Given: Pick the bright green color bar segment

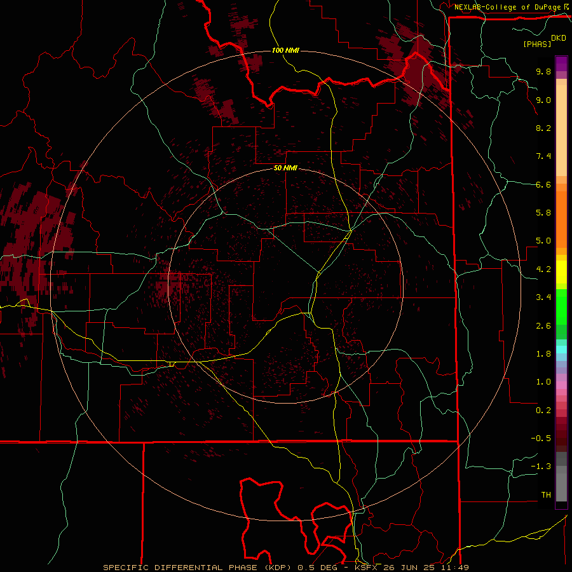Looking at the screenshot, I should point(561,306).
